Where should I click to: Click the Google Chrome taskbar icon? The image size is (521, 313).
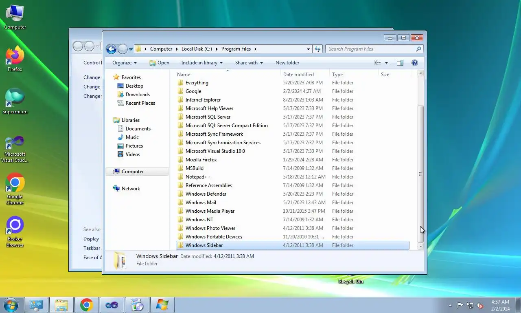86,305
